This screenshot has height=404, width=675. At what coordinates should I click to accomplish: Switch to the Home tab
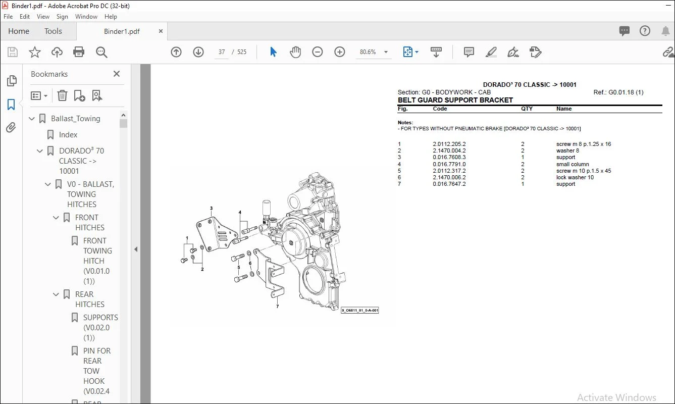pyautogui.click(x=19, y=31)
